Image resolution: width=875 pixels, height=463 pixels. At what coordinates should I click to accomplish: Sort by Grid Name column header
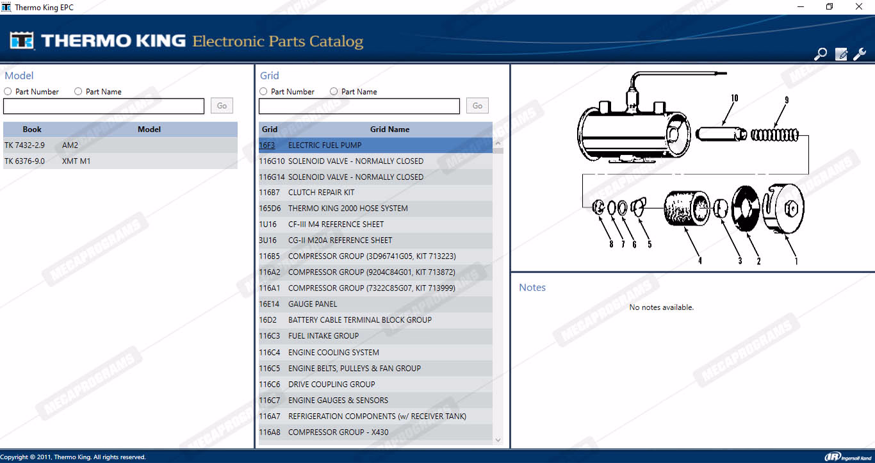point(389,129)
